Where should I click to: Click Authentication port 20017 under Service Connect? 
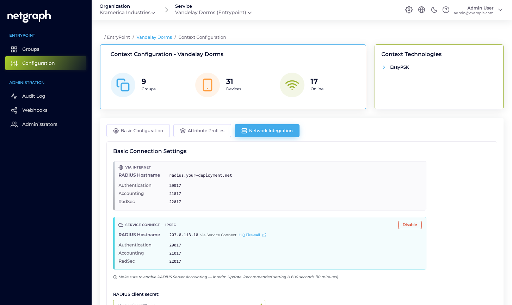(x=175, y=245)
